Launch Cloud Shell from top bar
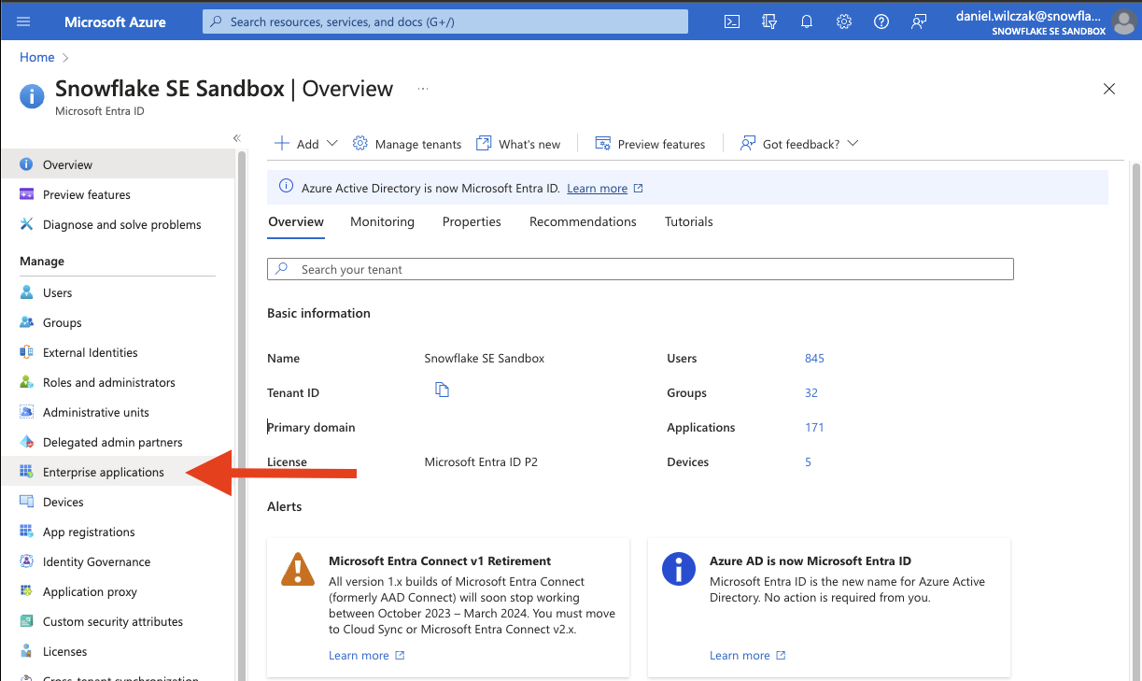 732,21
